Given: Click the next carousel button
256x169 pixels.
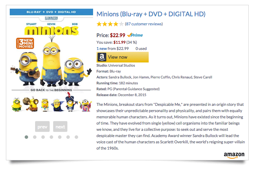Looking at the screenshot, I should point(60,127).
